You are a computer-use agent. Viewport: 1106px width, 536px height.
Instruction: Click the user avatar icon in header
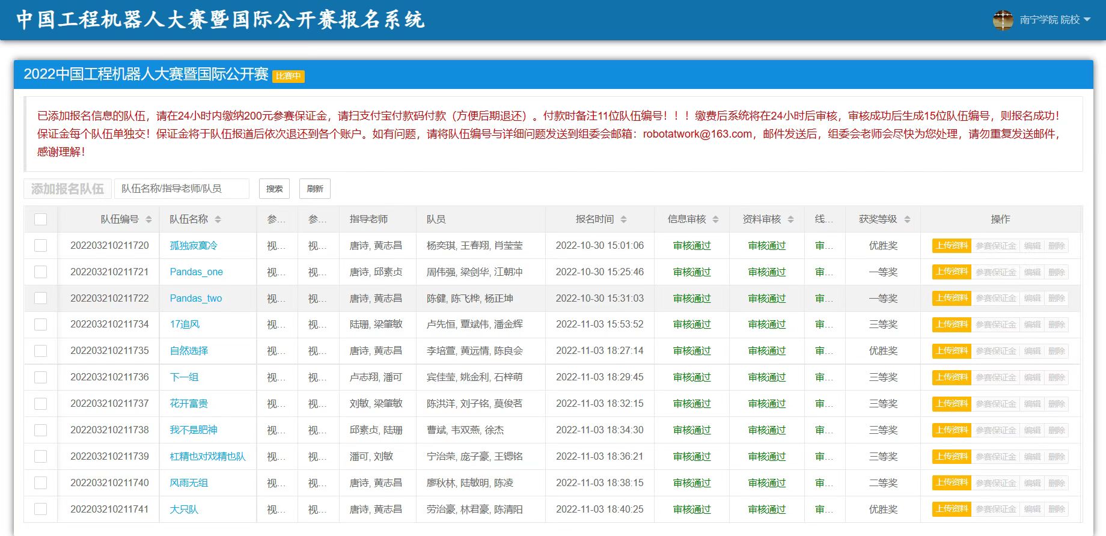click(x=1003, y=20)
